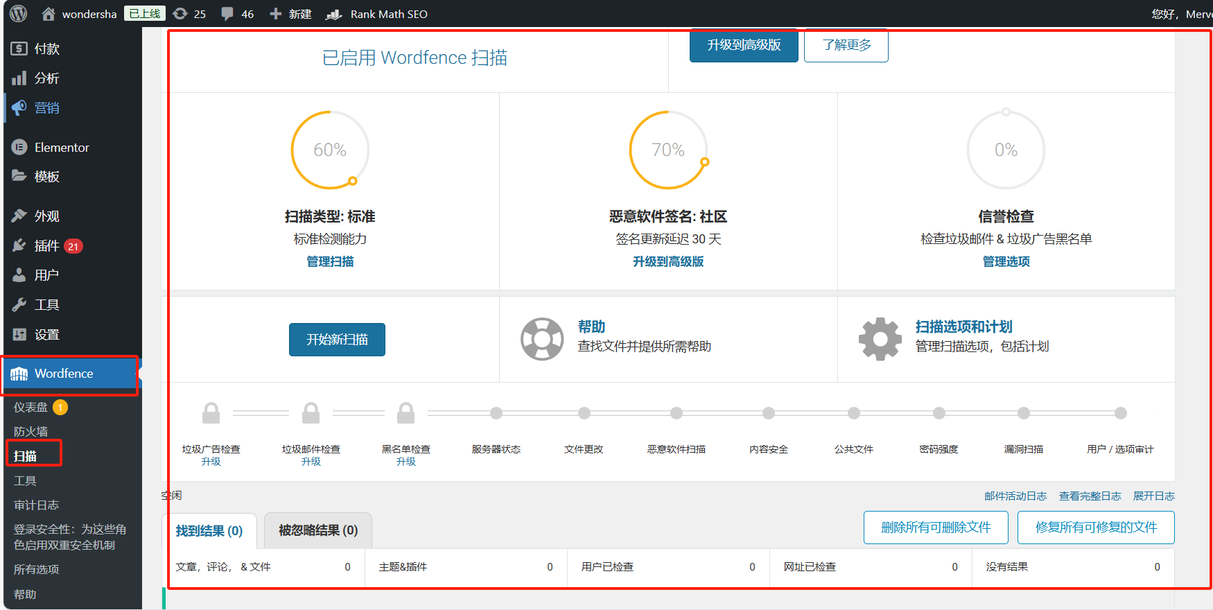Viewport: 1213px width, 610px height.
Task: Expand the log with 展开日志
Action: [x=1153, y=496]
